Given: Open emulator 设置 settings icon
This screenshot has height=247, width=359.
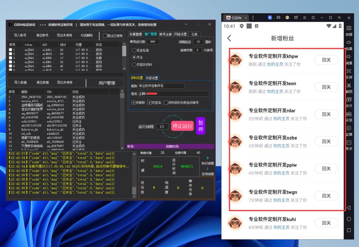Looking at the screenshot, I should (x=349, y=128).
